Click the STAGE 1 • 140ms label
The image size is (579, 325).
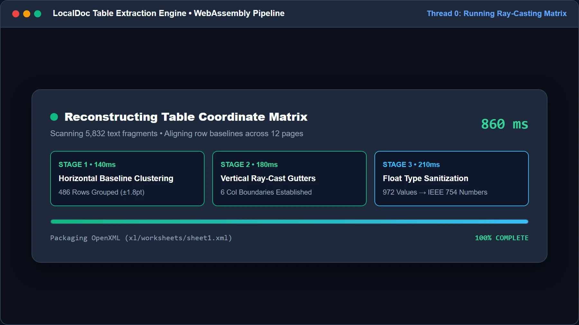pos(87,164)
